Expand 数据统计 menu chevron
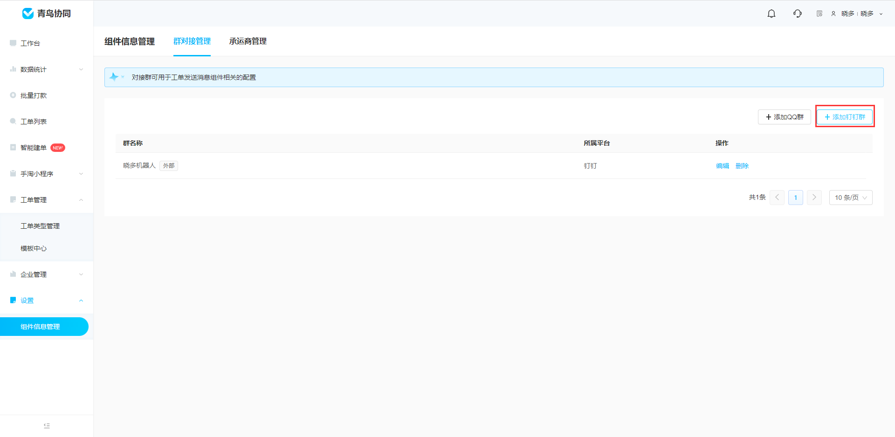 pos(81,69)
